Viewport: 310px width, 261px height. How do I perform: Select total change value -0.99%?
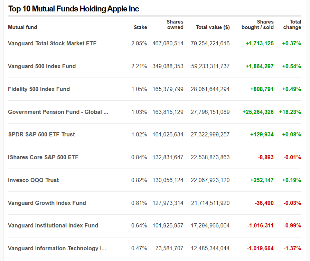click(292, 226)
